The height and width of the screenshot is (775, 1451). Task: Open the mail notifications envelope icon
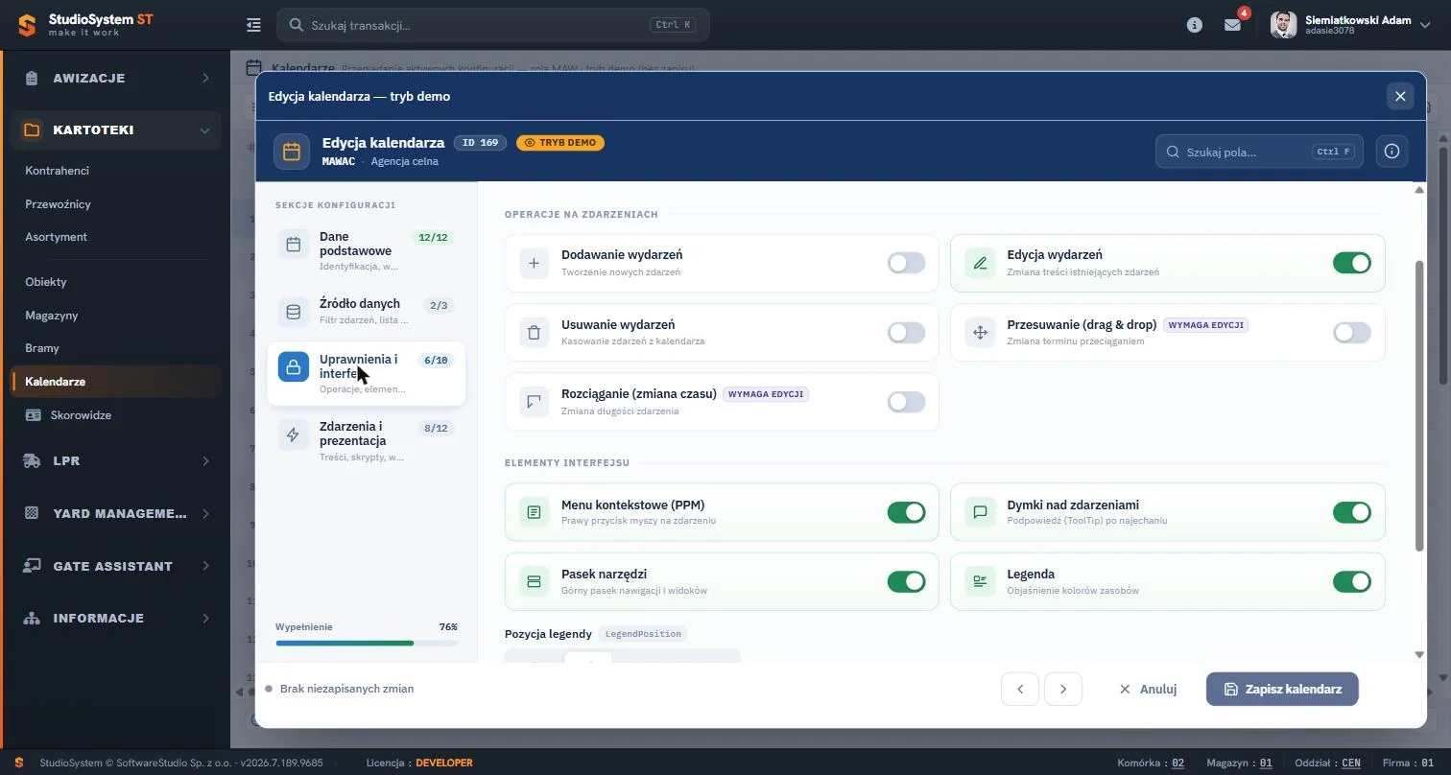[1233, 25]
